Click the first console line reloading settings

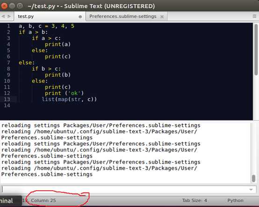(x=101, y=125)
